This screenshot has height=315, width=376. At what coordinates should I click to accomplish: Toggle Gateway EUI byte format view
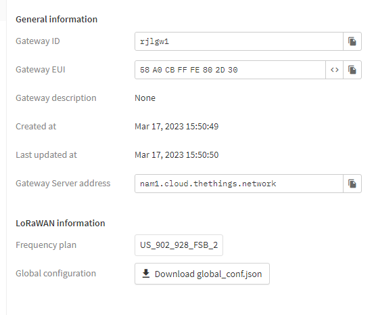coord(334,70)
